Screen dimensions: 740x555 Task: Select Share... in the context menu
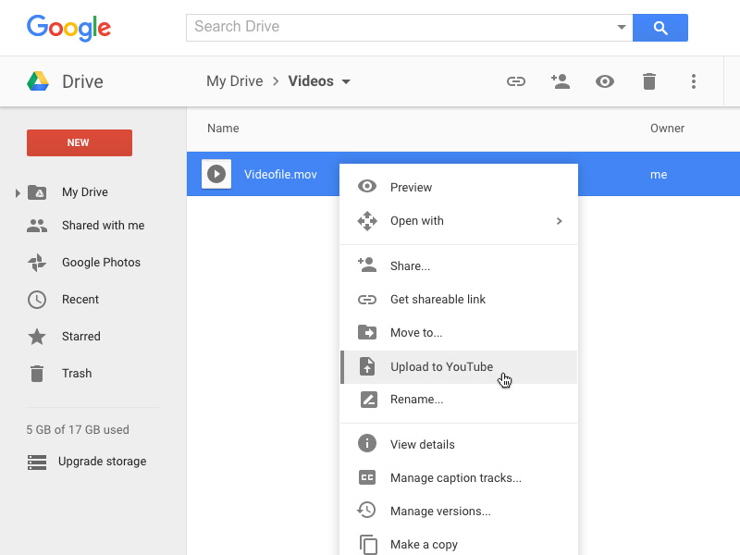pos(459,265)
